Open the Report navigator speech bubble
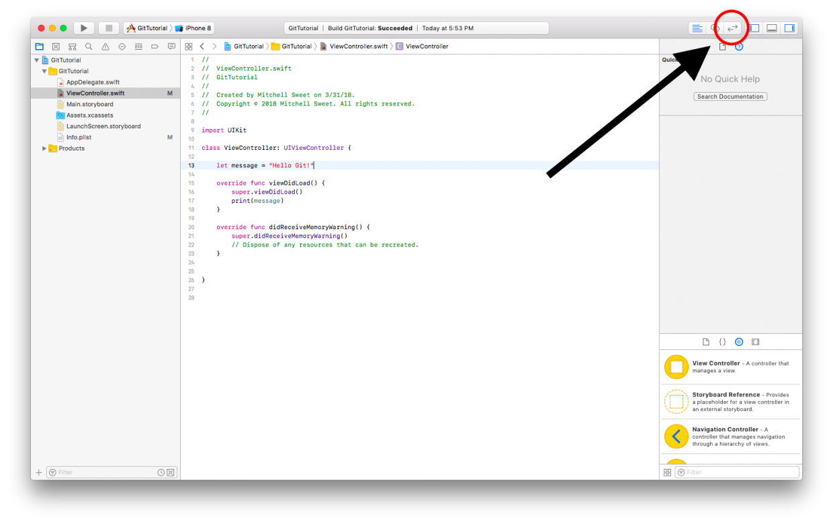The image size is (833, 524). [x=171, y=46]
